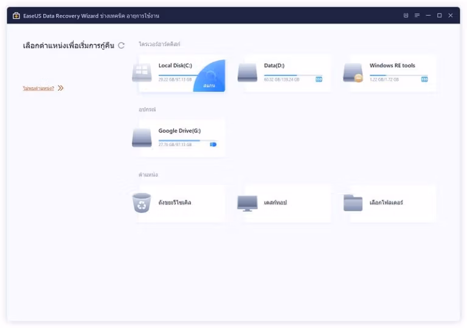
Task: Select the Recycle Bin location label
Action: pyautogui.click(x=175, y=203)
